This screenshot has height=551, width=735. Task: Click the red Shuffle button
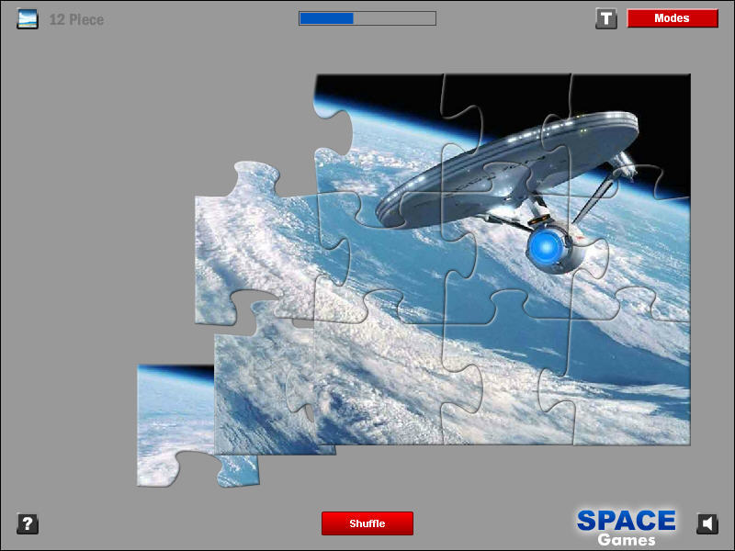367,523
